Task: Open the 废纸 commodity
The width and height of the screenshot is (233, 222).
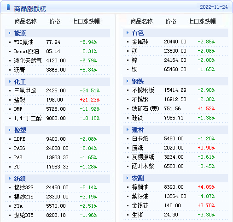Action: [x=137, y=148]
